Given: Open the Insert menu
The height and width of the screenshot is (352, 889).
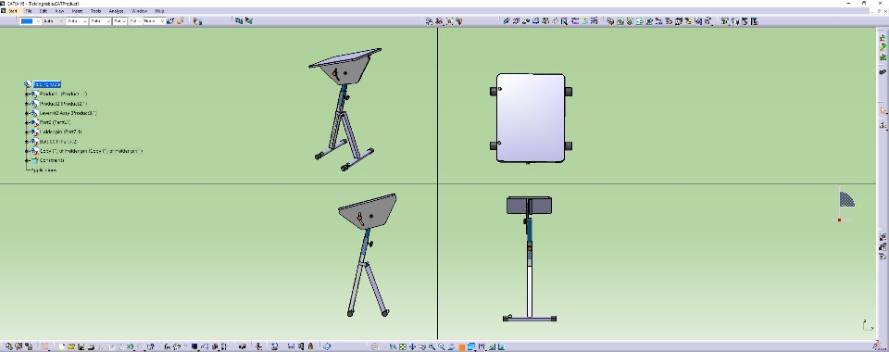Looking at the screenshot, I should (77, 11).
